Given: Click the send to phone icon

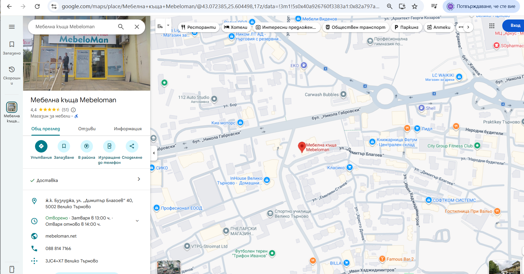Looking at the screenshot, I should click(x=109, y=146).
